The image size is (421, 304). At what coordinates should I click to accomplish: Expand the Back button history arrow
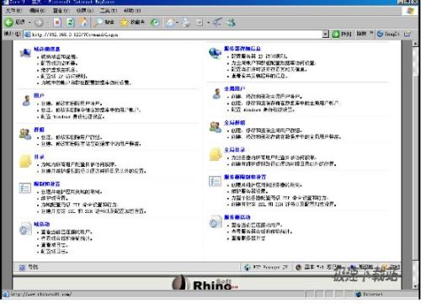[29, 22]
